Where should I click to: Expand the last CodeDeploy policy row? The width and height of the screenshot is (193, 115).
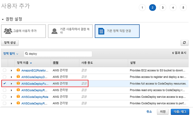pos(11,103)
